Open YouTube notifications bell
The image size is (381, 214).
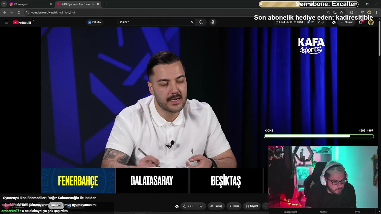tap(361, 22)
